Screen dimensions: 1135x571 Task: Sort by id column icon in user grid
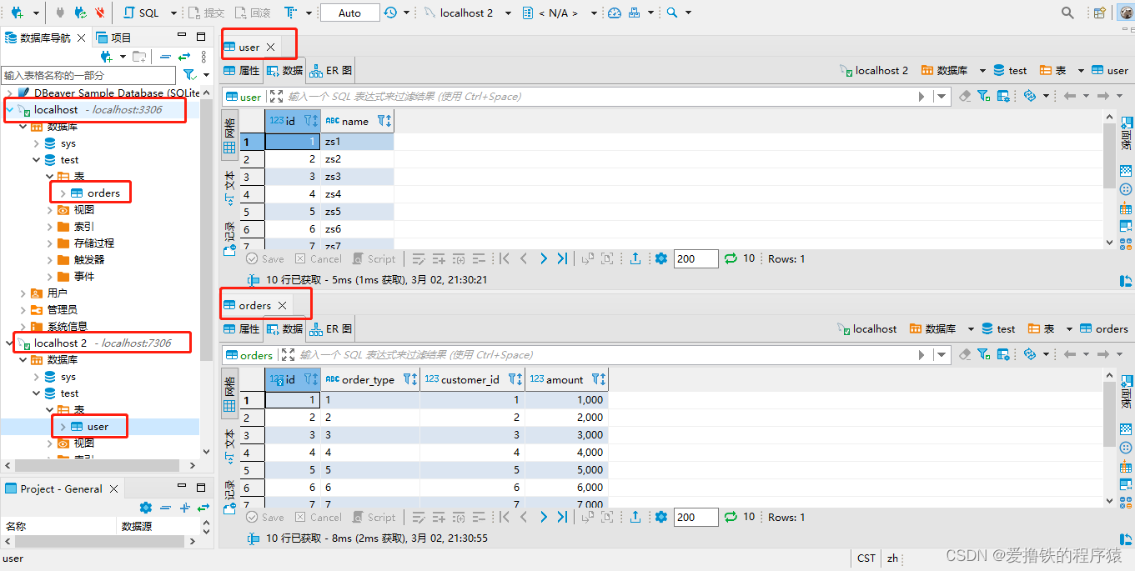pyautogui.click(x=311, y=121)
